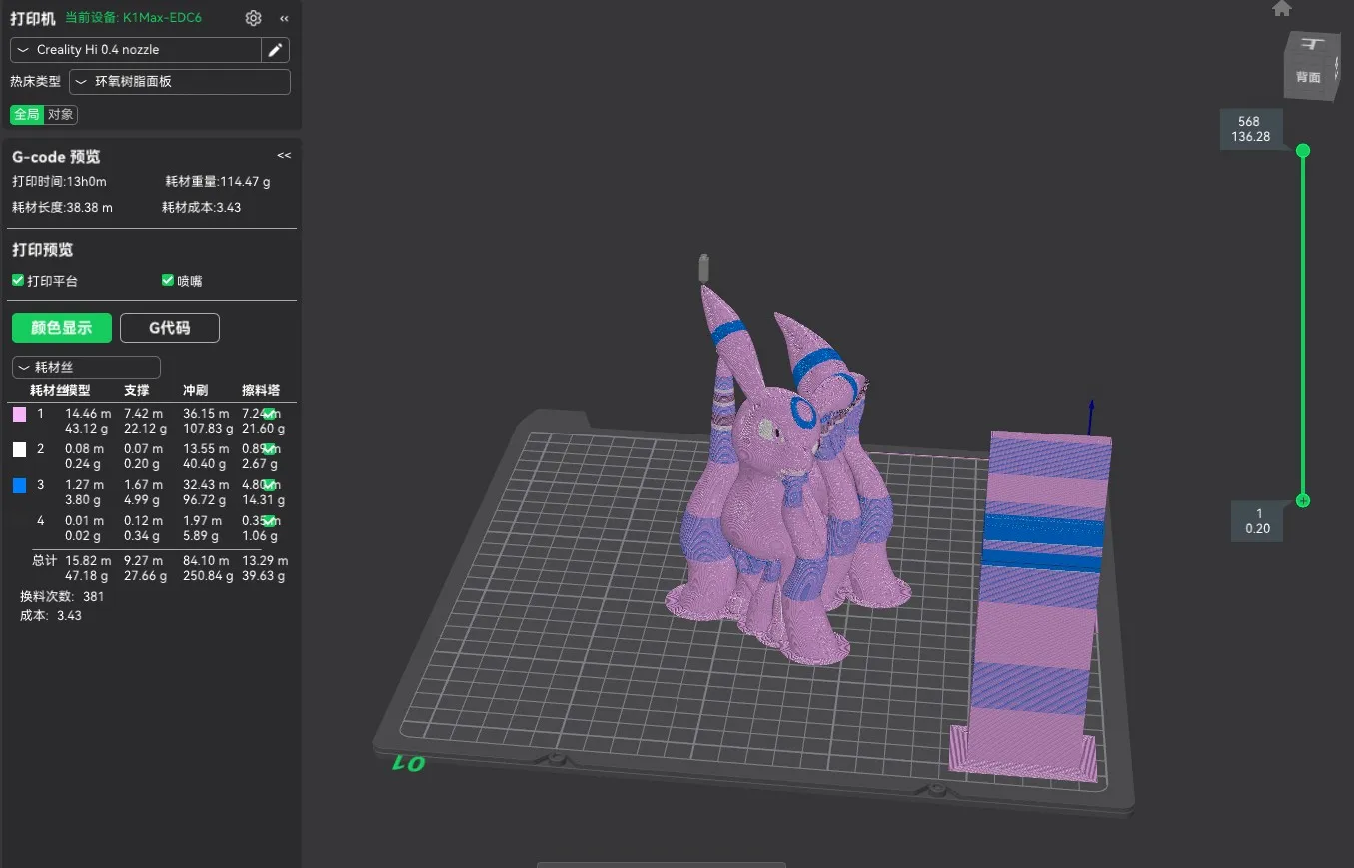
Task: Switch to 对象 settings mode
Action: click(x=61, y=114)
